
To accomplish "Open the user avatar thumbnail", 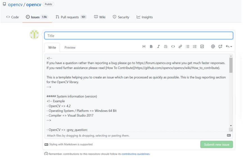I will (34, 34).
